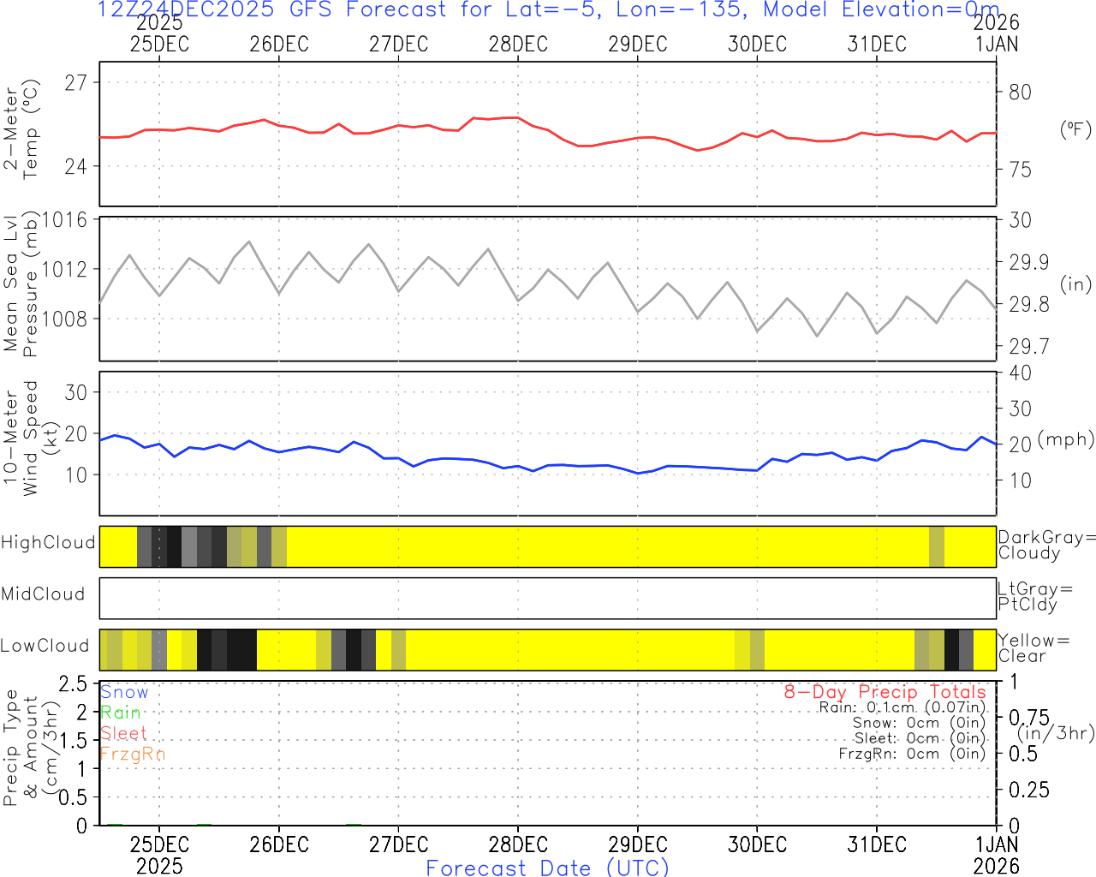
Task: Select the green Rain legend label
Action: click(x=121, y=713)
